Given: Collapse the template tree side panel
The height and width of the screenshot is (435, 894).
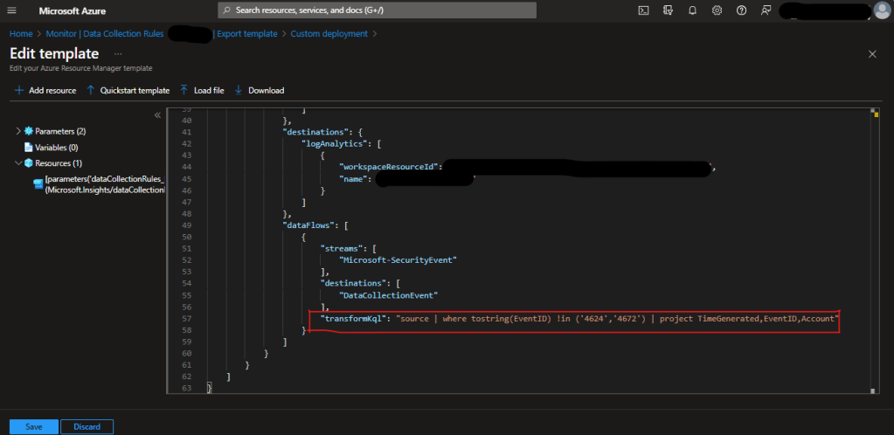Looking at the screenshot, I should click(158, 115).
